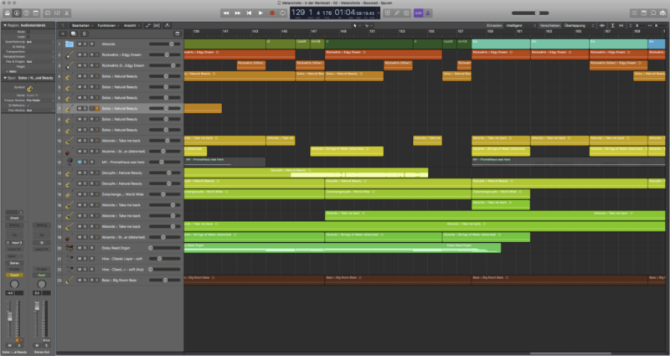Open Freeze-Modus Pre-Fader dropdown
The width and height of the screenshot is (670, 356).
coord(39,100)
